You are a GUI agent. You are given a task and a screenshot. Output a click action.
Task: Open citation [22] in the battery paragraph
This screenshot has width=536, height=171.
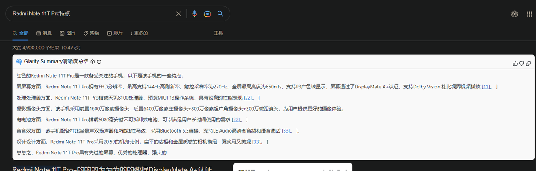click(236, 120)
